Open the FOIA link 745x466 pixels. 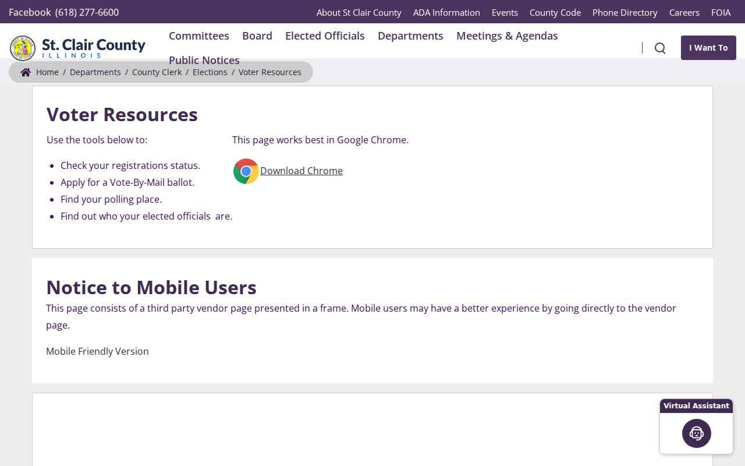tap(721, 12)
